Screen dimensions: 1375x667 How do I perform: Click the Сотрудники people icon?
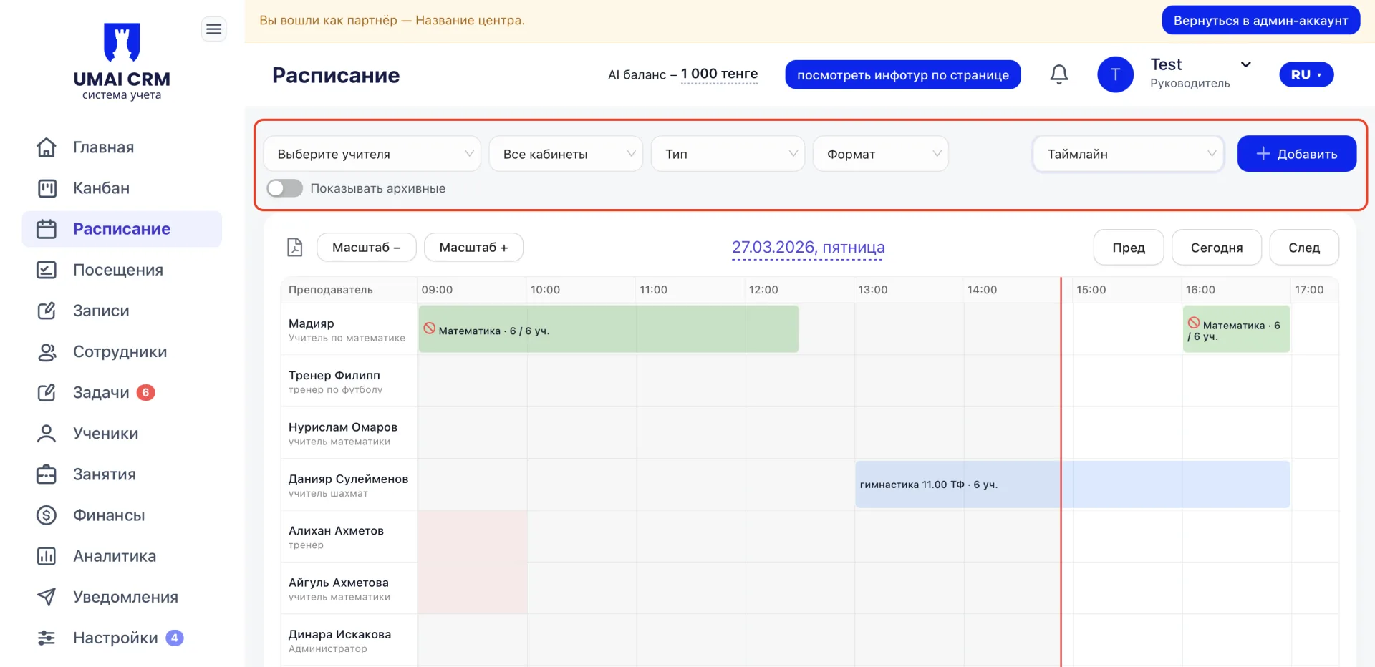pyautogui.click(x=47, y=352)
